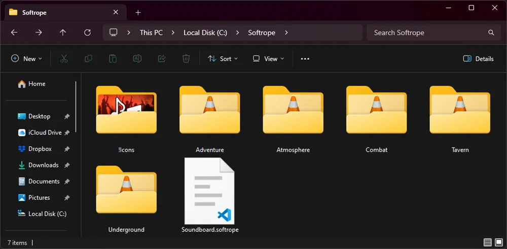Add a new tab
Viewport: 507px width, 249px height.
tap(138, 12)
